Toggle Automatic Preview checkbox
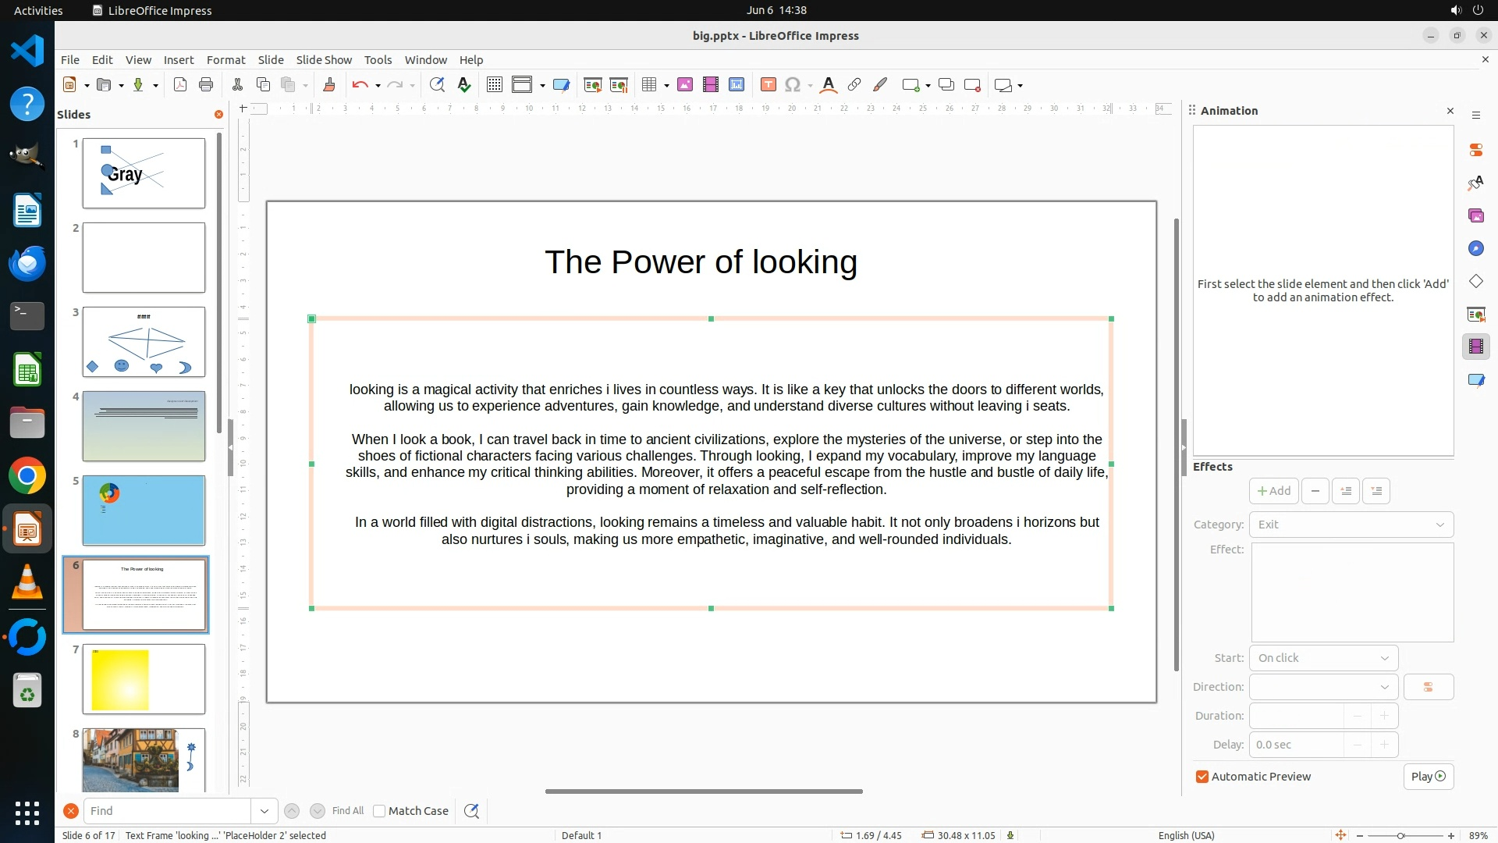This screenshot has height=843, width=1498. pyautogui.click(x=1202, y=777)
